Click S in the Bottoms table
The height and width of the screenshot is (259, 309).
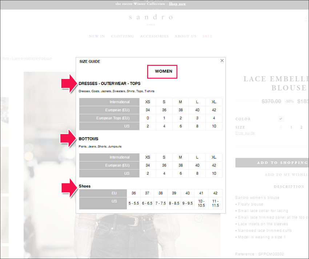[x=164, y=157]
